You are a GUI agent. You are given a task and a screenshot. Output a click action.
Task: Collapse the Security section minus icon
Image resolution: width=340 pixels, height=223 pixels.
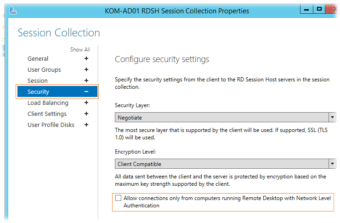point(86,91)
